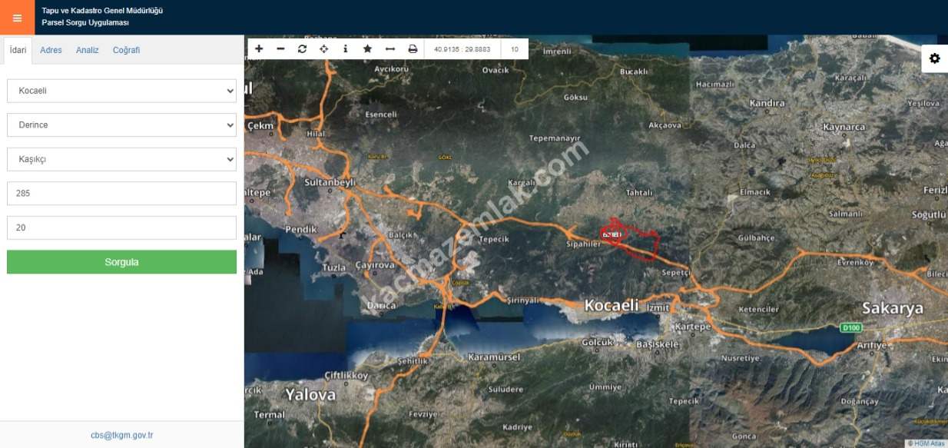Click the cbs@tkgm.gov.tr email link
This screenshot has height=448, width=948.
[121, 435]
